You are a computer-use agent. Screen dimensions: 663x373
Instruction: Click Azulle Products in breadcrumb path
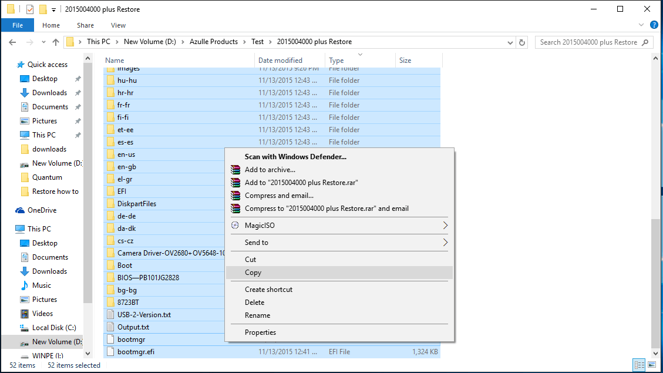(x=213, y=42)
